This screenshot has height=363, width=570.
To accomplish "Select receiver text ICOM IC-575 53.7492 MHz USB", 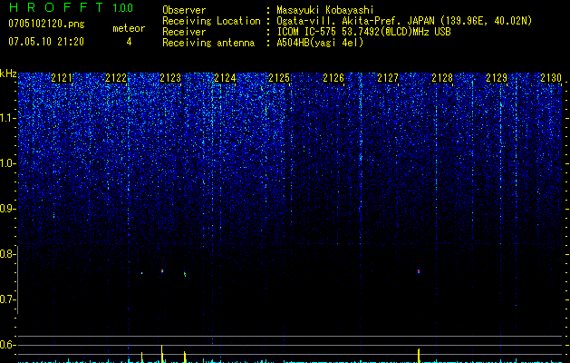I will [363, 32].
